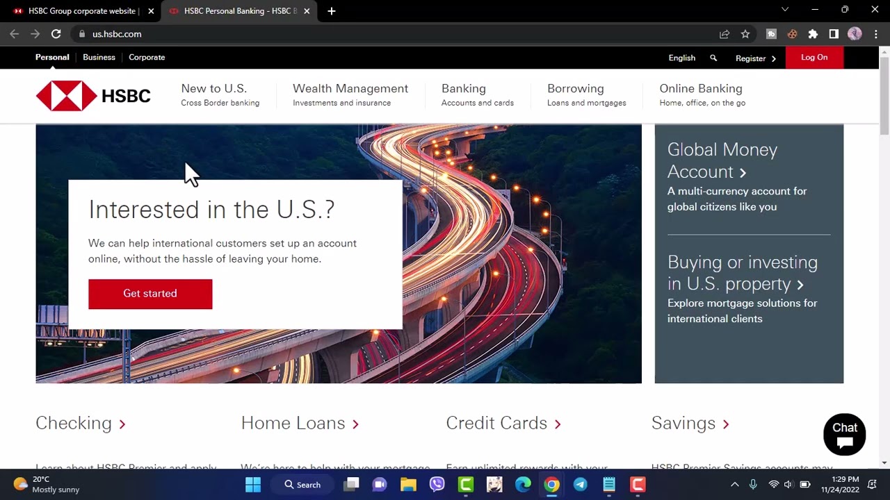890x500 pixels.
Task: Open the Register link
Action: pyautogui.click(x=756, y=58)
